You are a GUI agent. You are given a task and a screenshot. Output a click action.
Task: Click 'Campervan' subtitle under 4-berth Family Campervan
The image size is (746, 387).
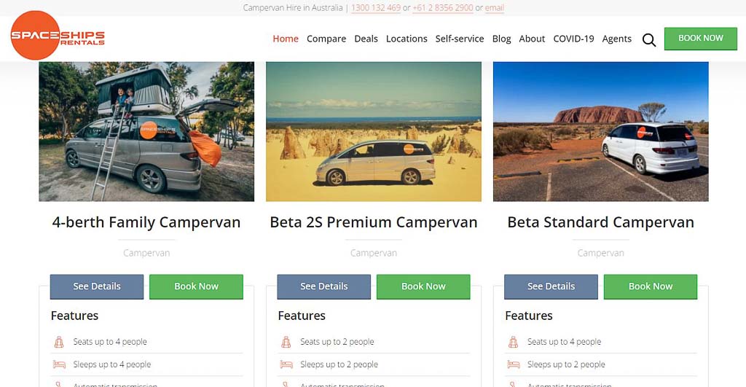click(x=146, y=253)
